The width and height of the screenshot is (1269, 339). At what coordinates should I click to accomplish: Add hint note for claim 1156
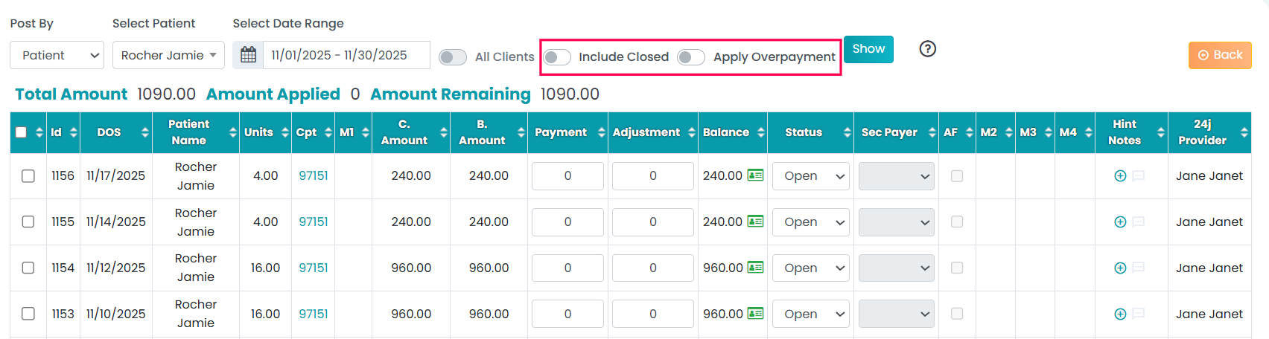point(1120,176)
